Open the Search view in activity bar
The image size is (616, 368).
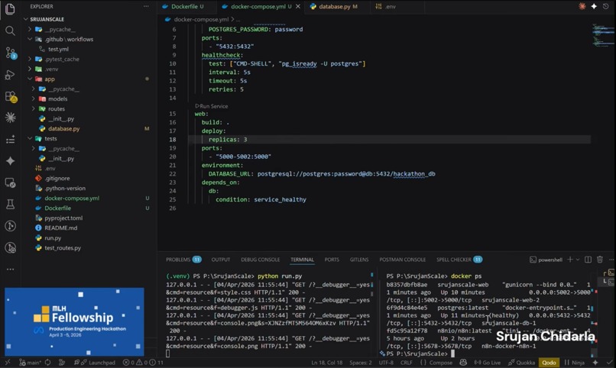(10, 31)
